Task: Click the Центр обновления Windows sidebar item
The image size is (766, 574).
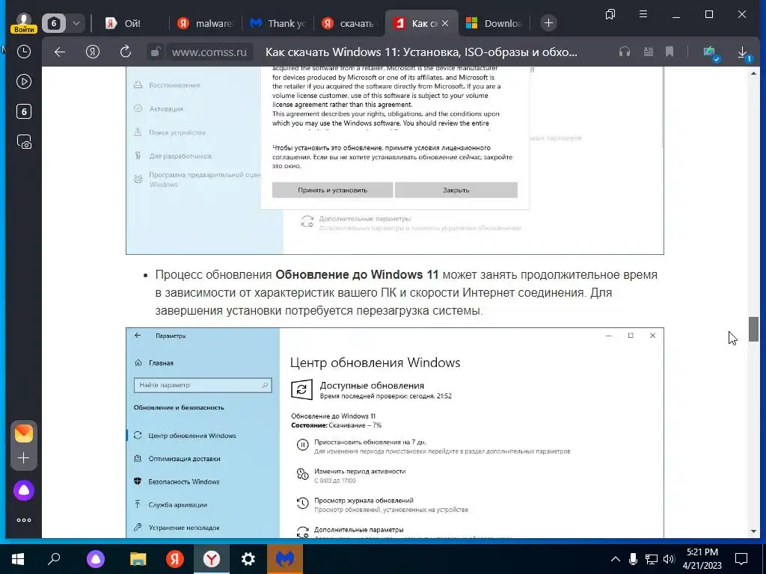Action: coord(192,436)
